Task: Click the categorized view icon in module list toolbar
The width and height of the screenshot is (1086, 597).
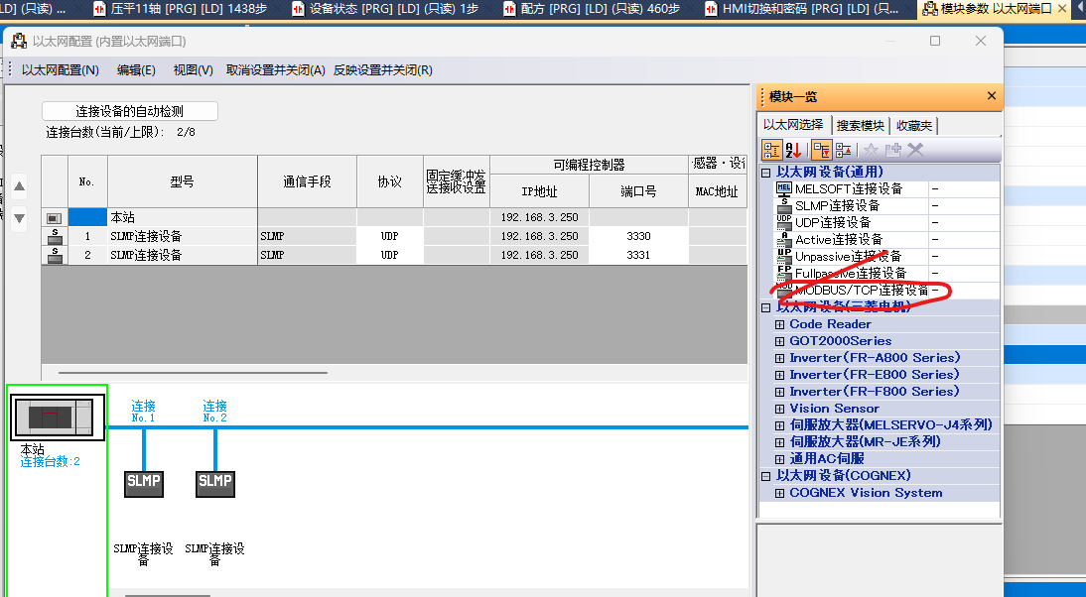Action: (x=771, y=150)
